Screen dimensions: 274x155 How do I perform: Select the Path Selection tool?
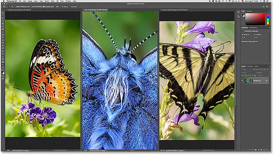(x=3, y=56)
